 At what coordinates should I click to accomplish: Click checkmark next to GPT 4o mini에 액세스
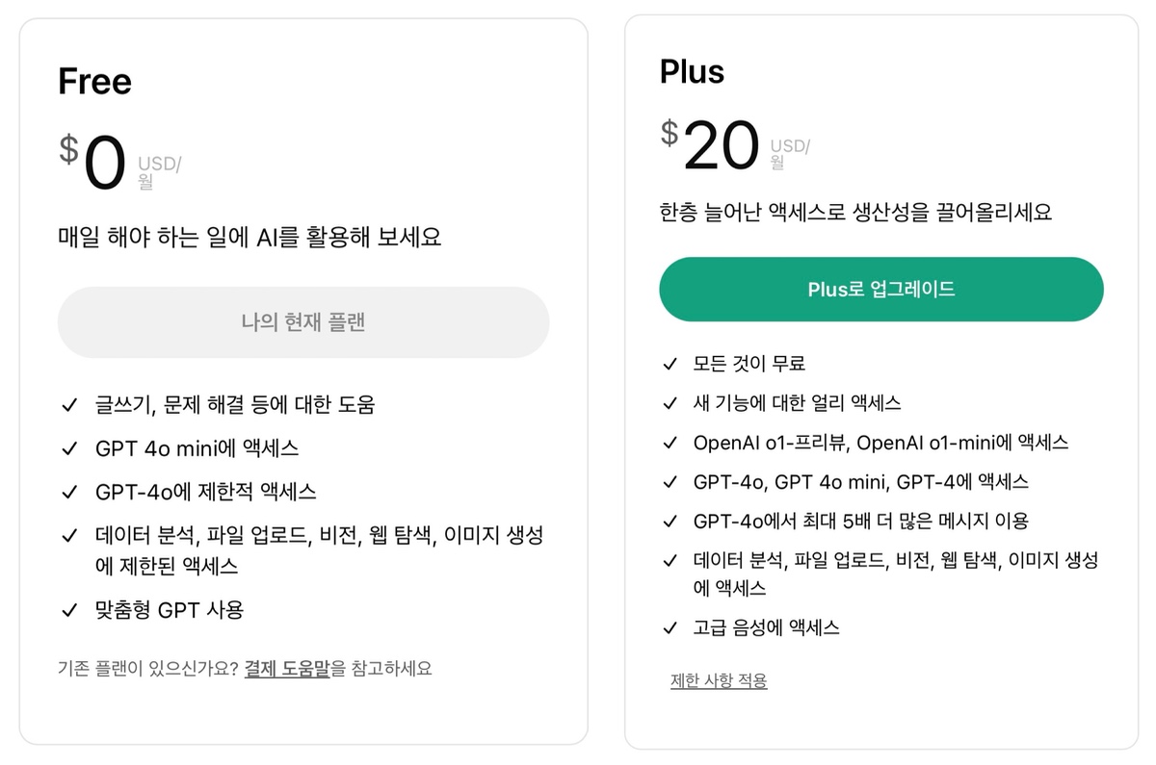point(68,448)
